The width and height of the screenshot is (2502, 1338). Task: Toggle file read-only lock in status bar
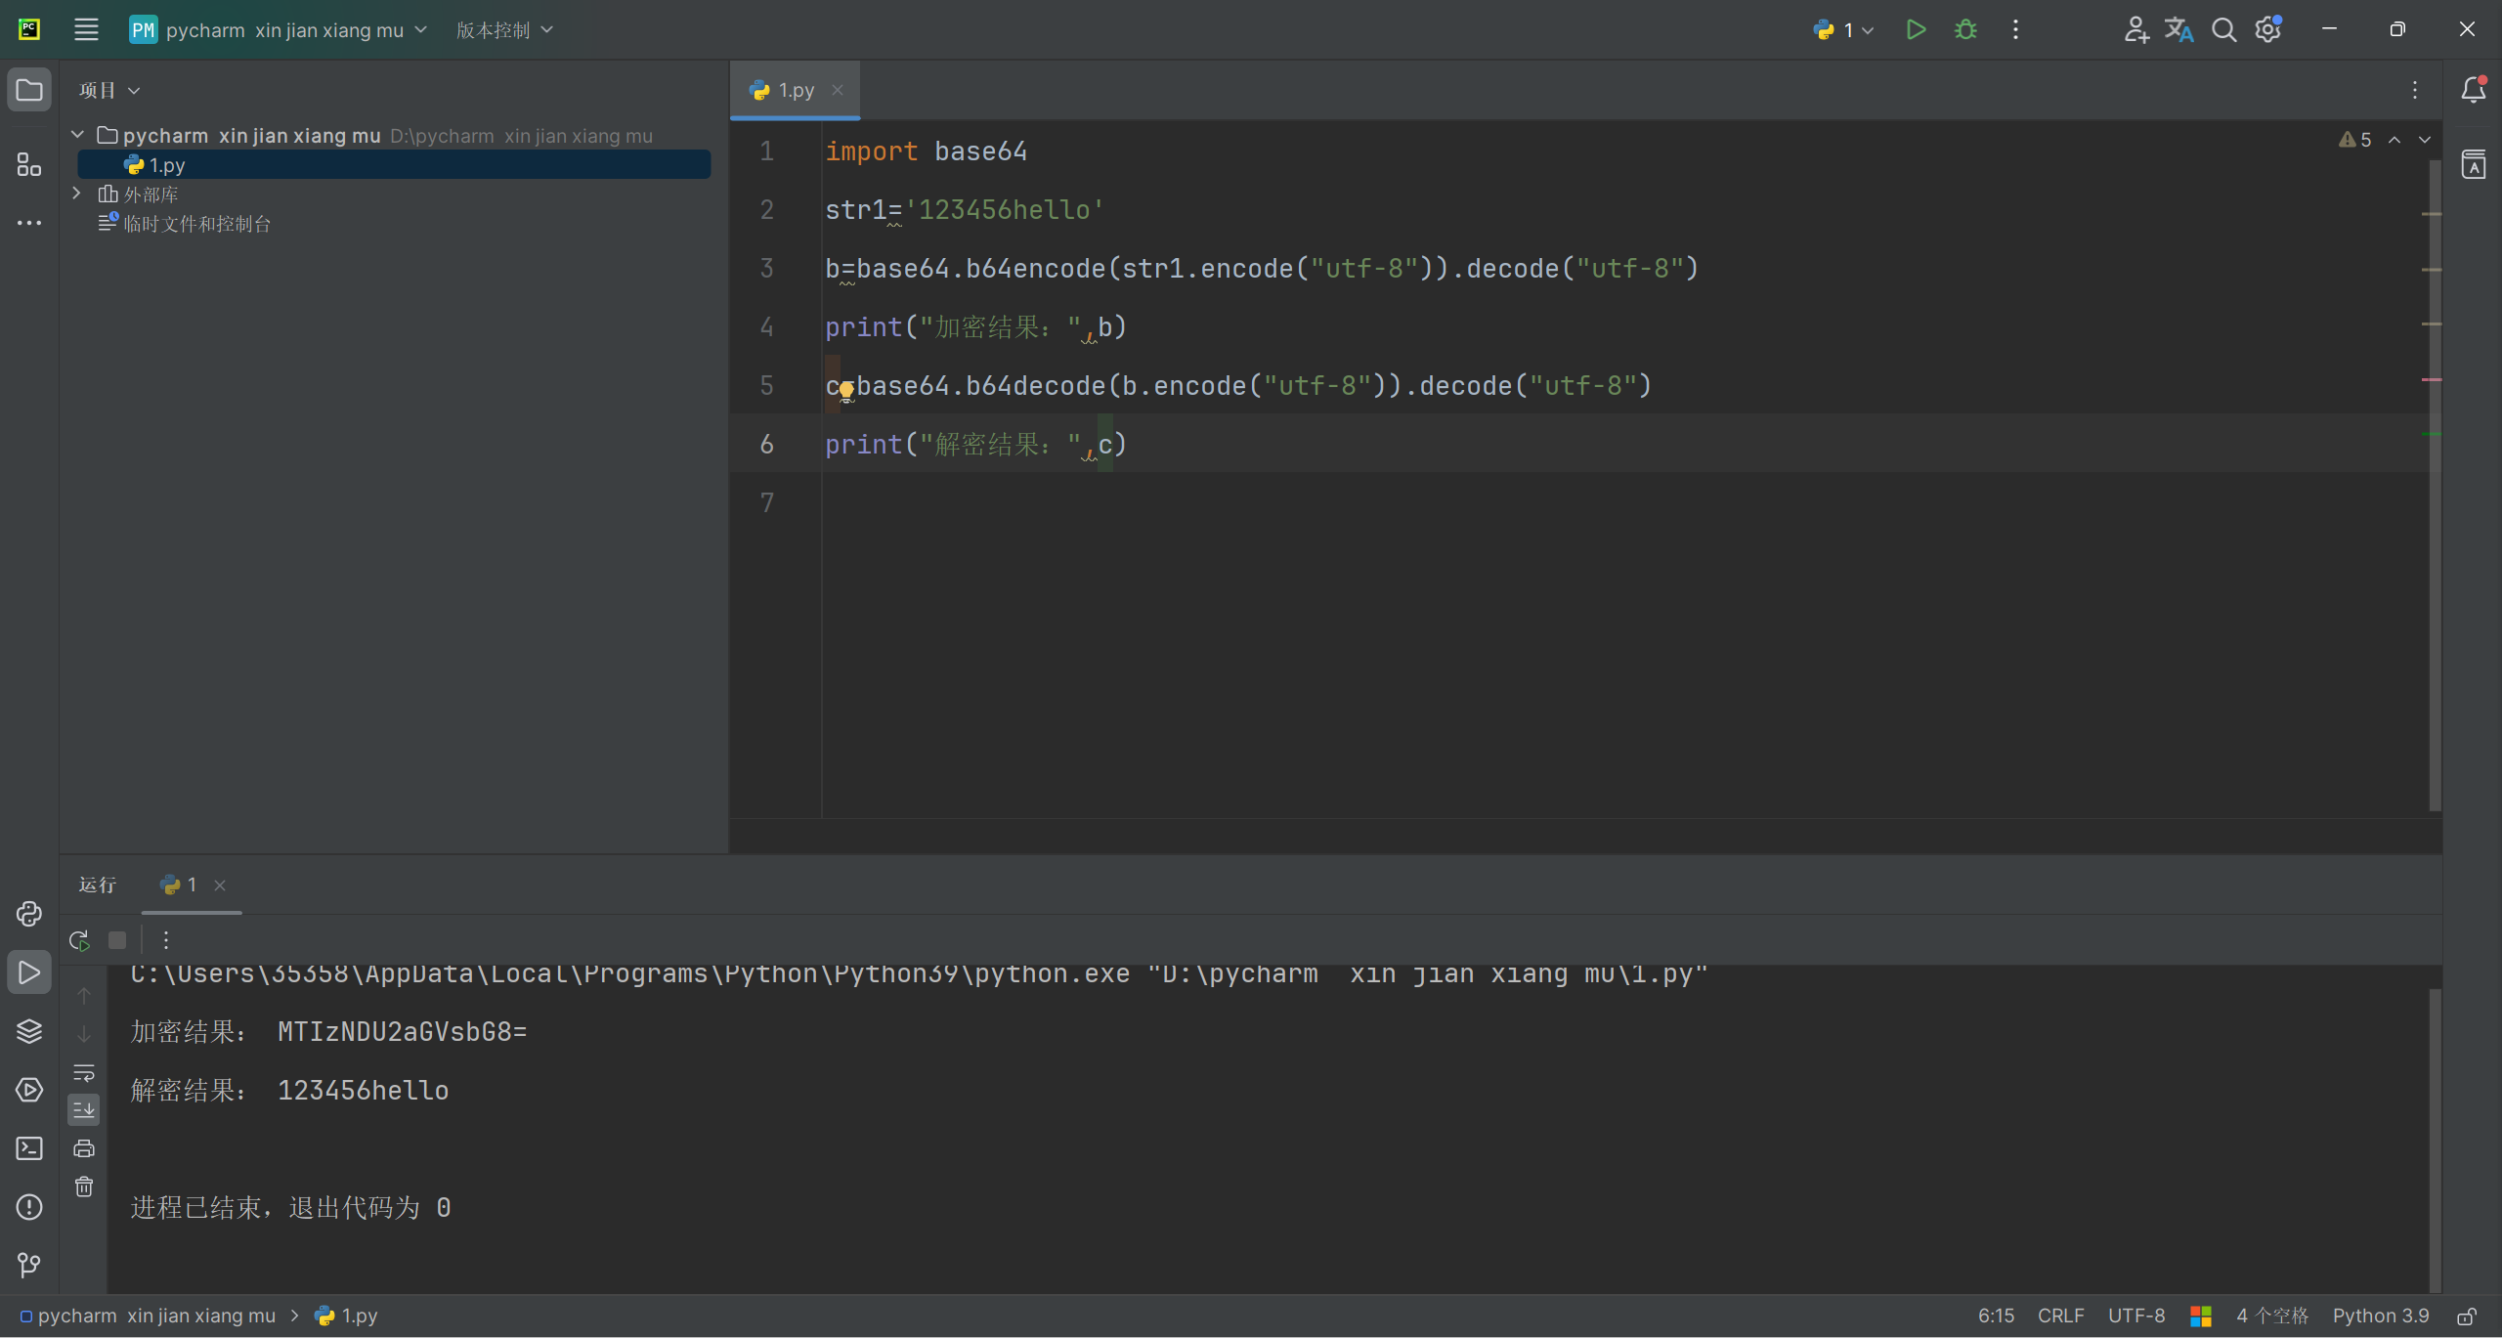pyautogui.click(x=2467, y=1316)
